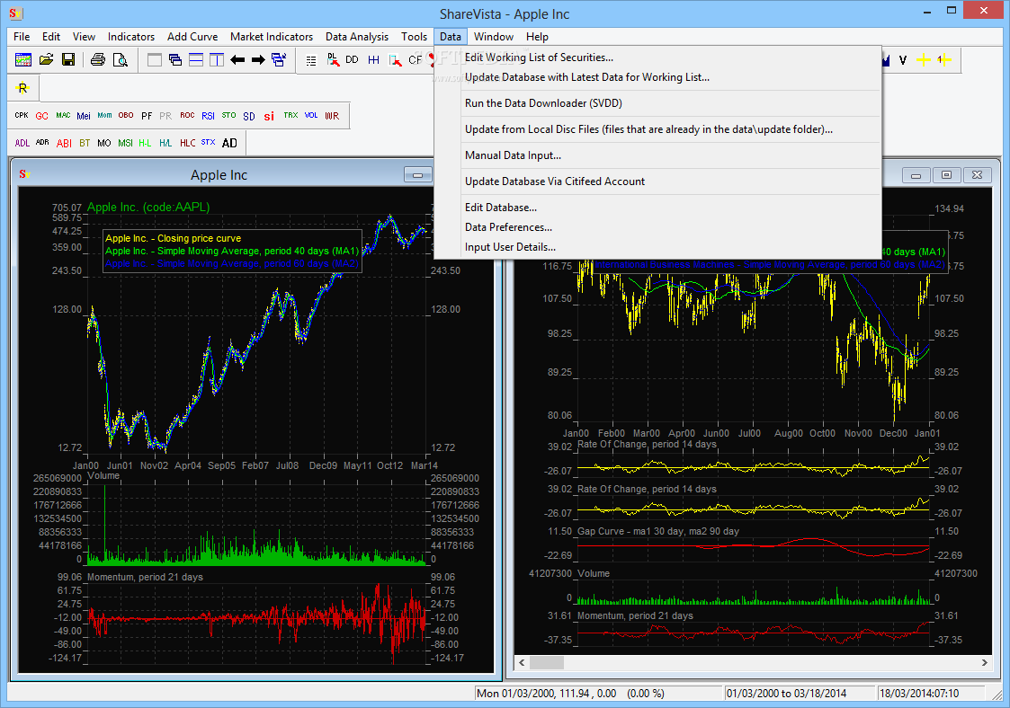Click the blue HH toolbar icon

(373, 60)
